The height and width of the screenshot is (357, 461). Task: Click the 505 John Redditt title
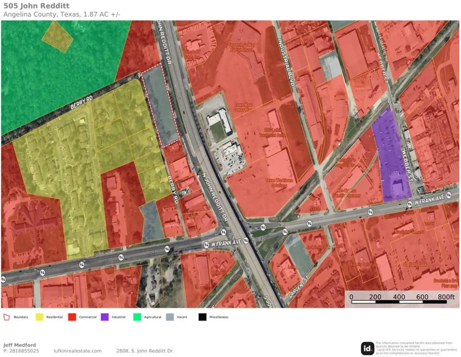click(37, 6)
